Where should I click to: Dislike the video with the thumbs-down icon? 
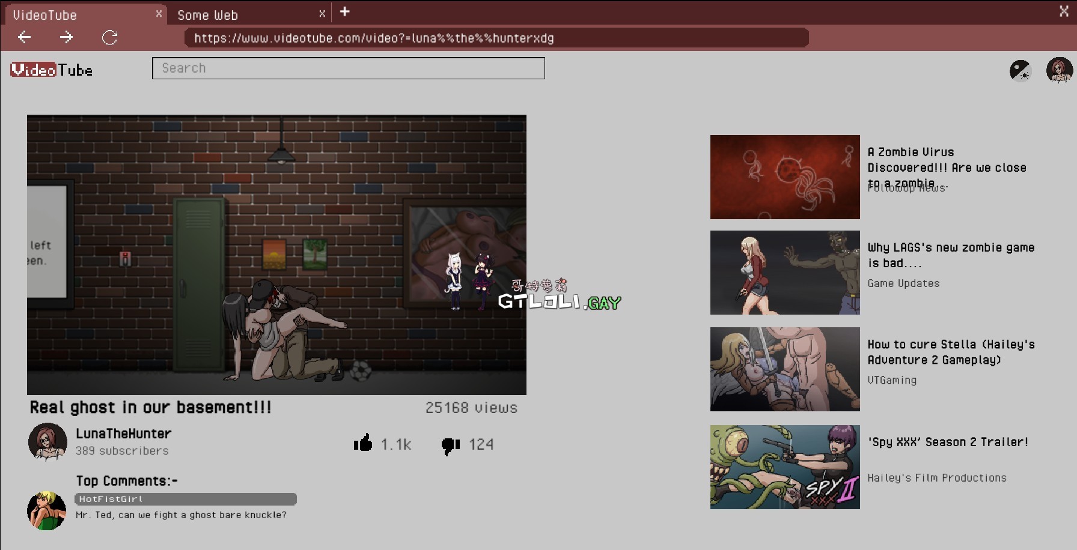click(451, 446)
